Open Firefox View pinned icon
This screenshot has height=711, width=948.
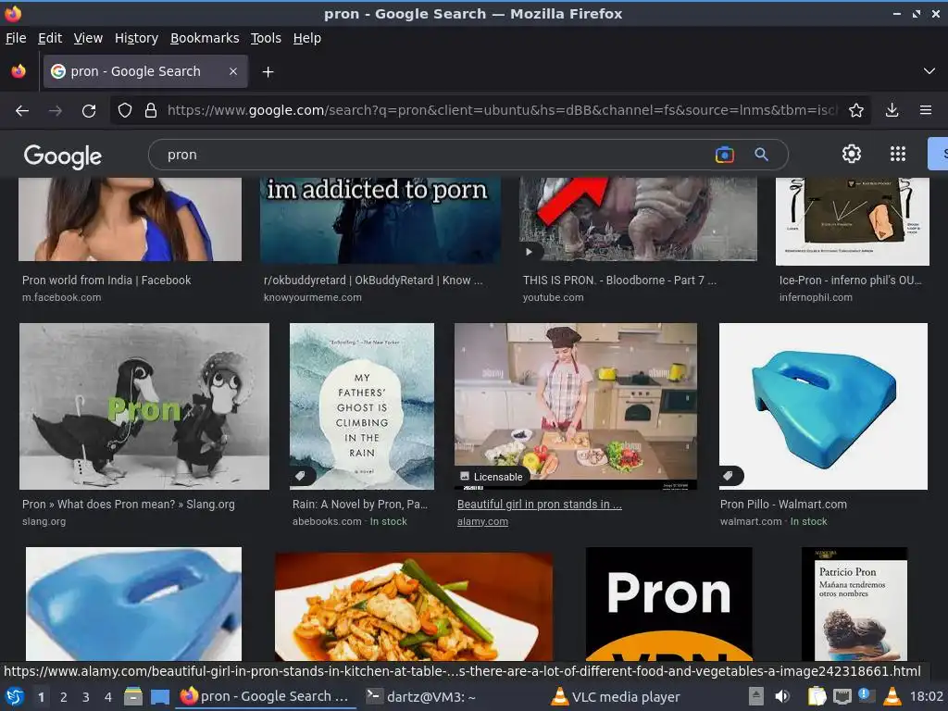[x=19, y=71]
